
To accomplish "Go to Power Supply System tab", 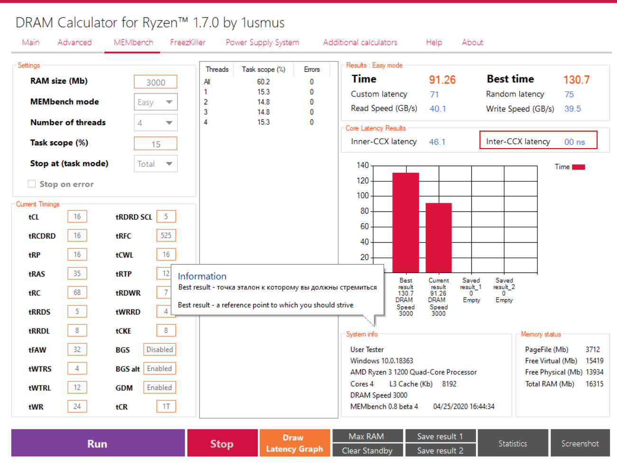I will click(x=262, y=42).
